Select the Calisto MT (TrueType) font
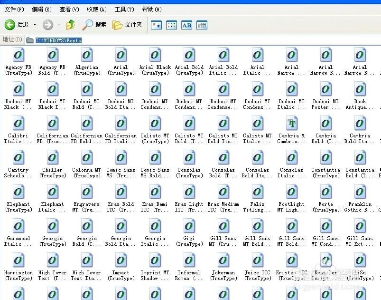Viewport: 381px width, 300px height. (x=155, y=130)
